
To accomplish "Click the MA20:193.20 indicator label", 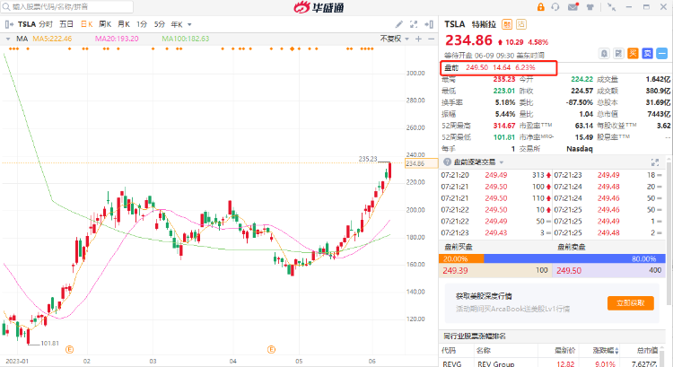I will (x=117, y=39).
